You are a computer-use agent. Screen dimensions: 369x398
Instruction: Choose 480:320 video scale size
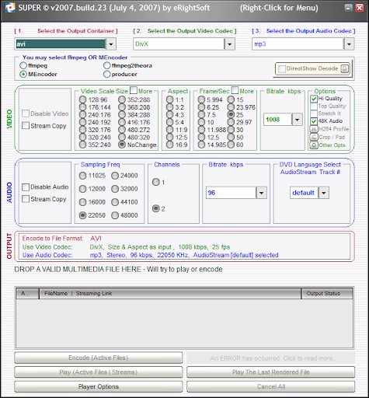click(122, 138)
